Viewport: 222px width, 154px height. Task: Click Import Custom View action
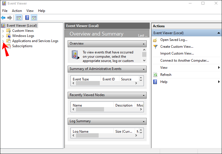pyautogui.click(x=177, y=53)
